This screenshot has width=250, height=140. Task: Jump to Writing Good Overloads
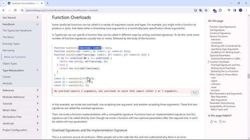coord(223,68)
